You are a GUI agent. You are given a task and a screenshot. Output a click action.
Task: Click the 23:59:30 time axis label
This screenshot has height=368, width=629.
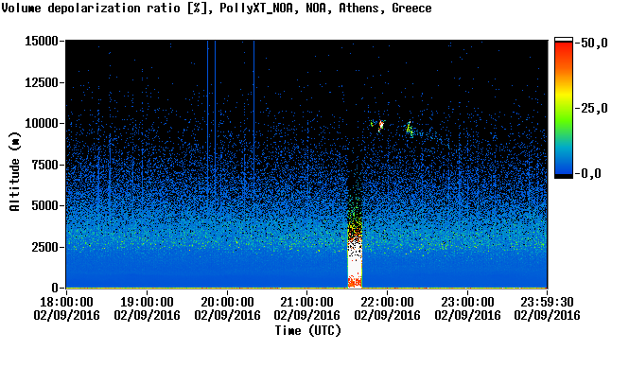click(x=547, y=302)
